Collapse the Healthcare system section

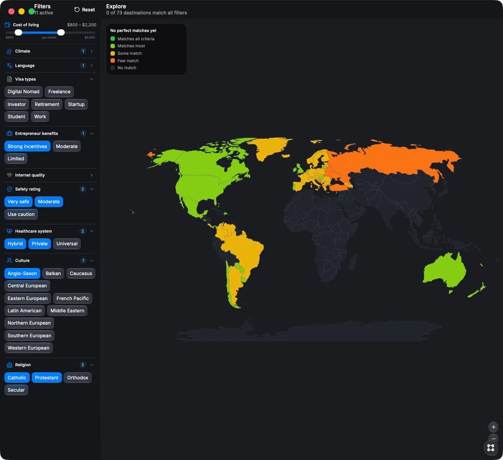tap(91, 231)
